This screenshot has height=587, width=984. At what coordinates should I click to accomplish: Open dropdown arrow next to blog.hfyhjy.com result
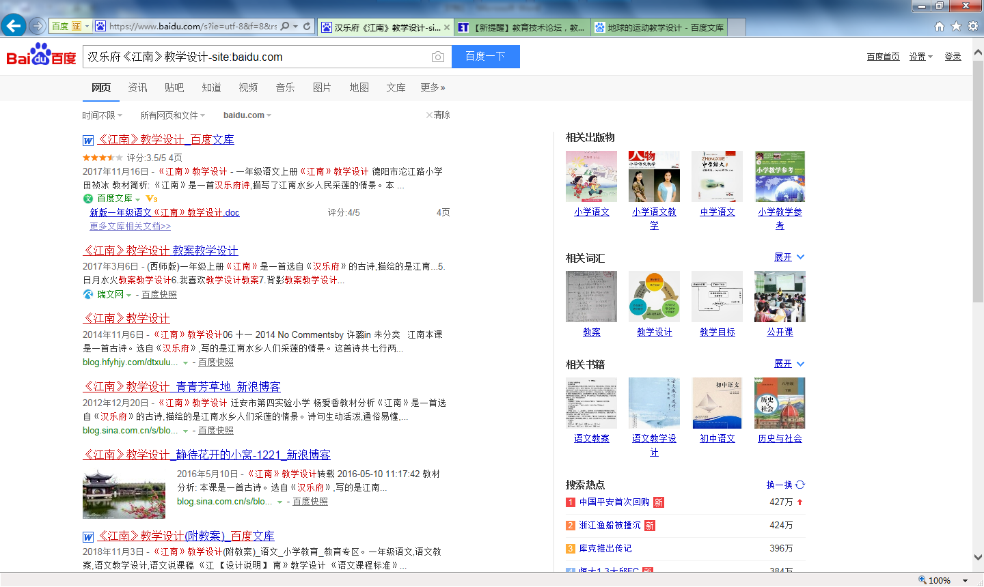[x=185, y=363]
